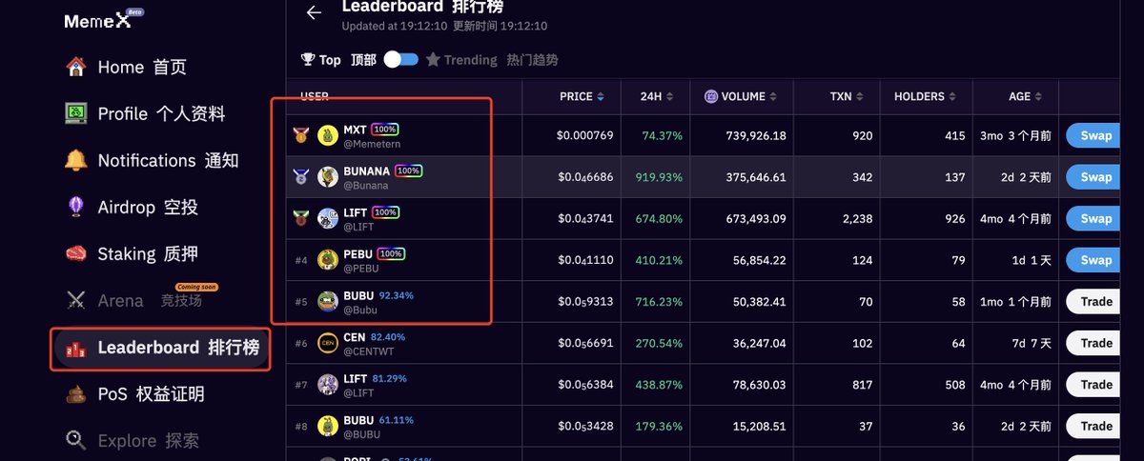Click the CEN token avatar
The image size is (1144, 461).
coord(328,343)
